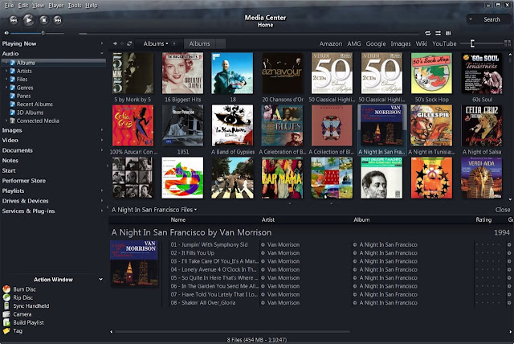Click the Camera action icon
514x344 pixels.
6,314
